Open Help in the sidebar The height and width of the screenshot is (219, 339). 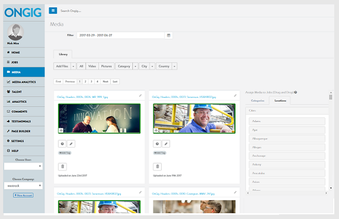[x=24, y=151]
